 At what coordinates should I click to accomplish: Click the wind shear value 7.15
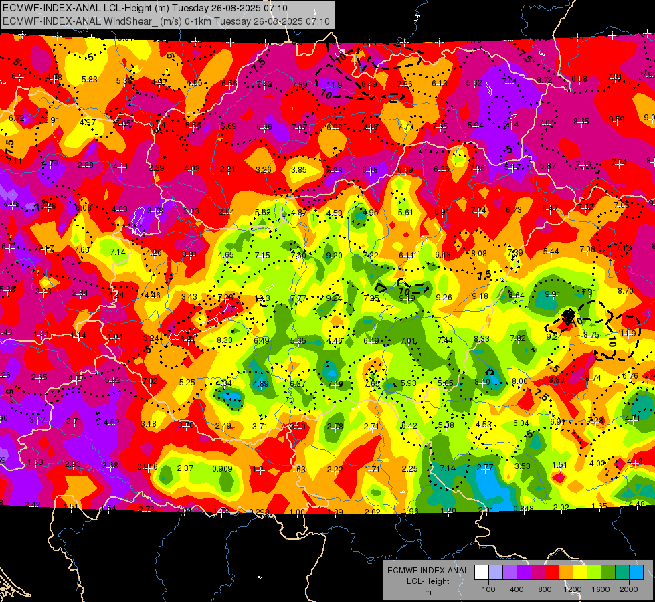[262, 255]
